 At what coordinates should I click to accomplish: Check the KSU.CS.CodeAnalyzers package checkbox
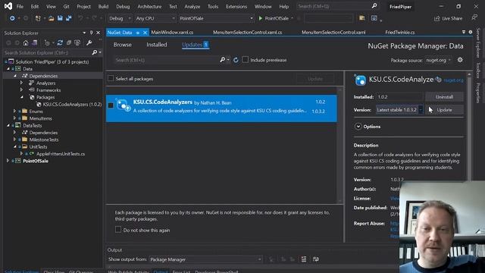[x=111, y=105]
